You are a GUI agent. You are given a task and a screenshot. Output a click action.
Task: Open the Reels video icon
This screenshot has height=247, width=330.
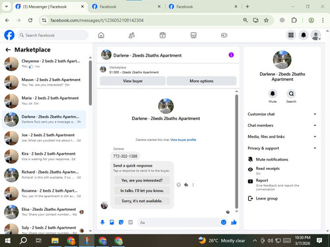tap(162, 36)
